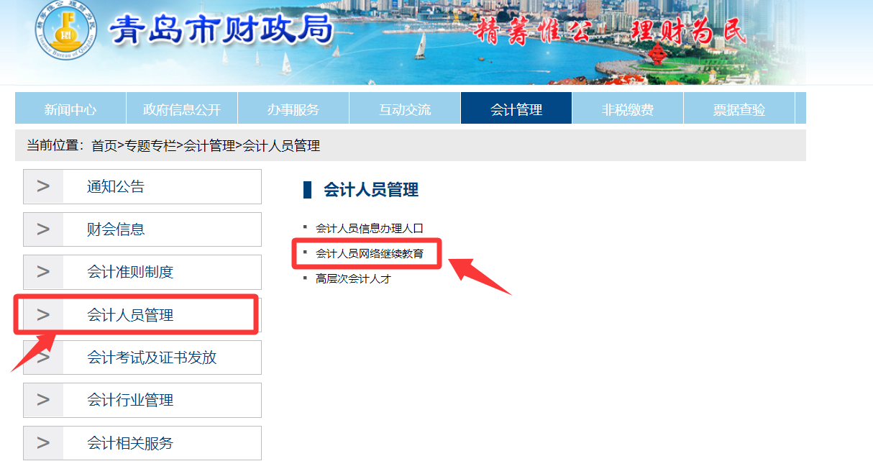Click the arrow icon beside 通知公告

43,187
